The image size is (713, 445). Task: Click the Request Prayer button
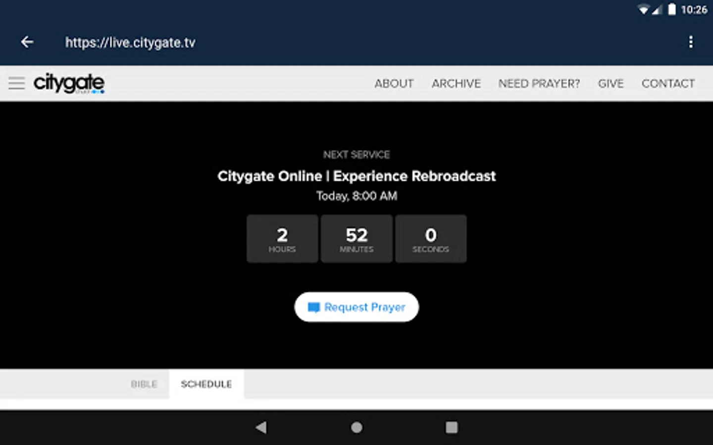click(x=356, y=307)
